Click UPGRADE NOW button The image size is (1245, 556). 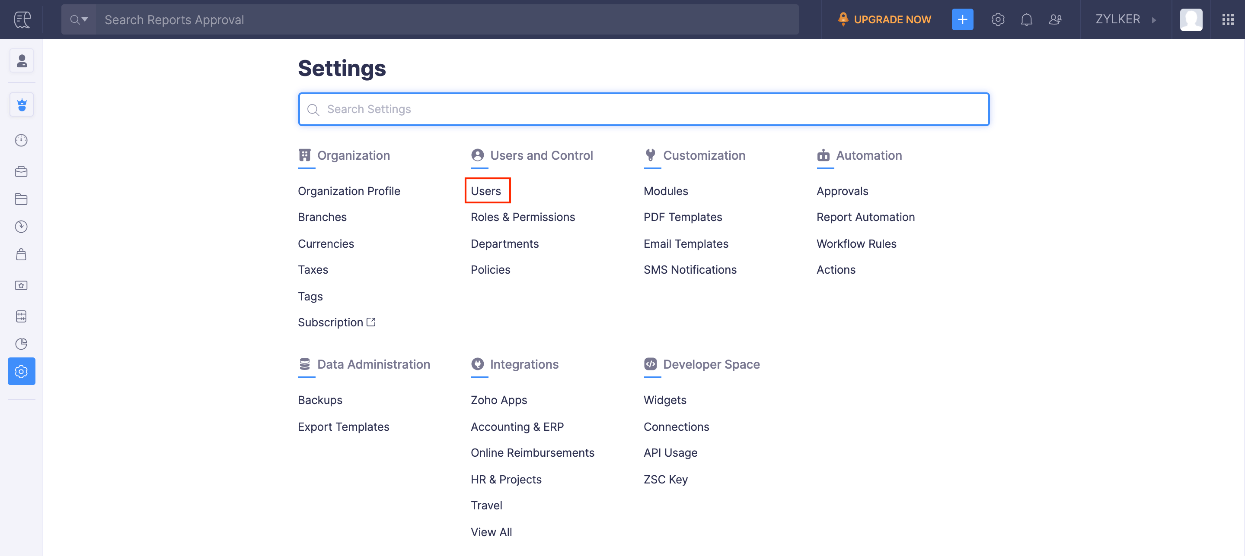[x=884, y=19]
